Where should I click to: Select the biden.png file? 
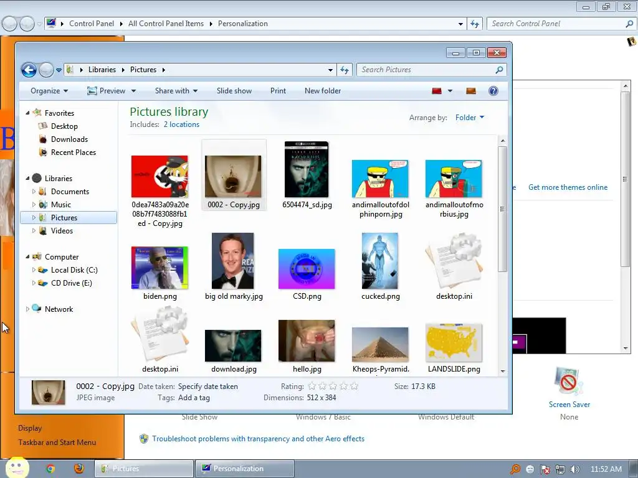160,273
